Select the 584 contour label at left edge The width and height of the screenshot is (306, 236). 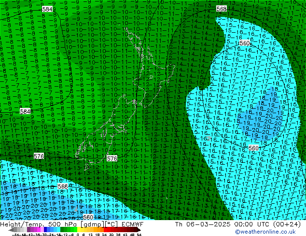[x=25, y=111]
